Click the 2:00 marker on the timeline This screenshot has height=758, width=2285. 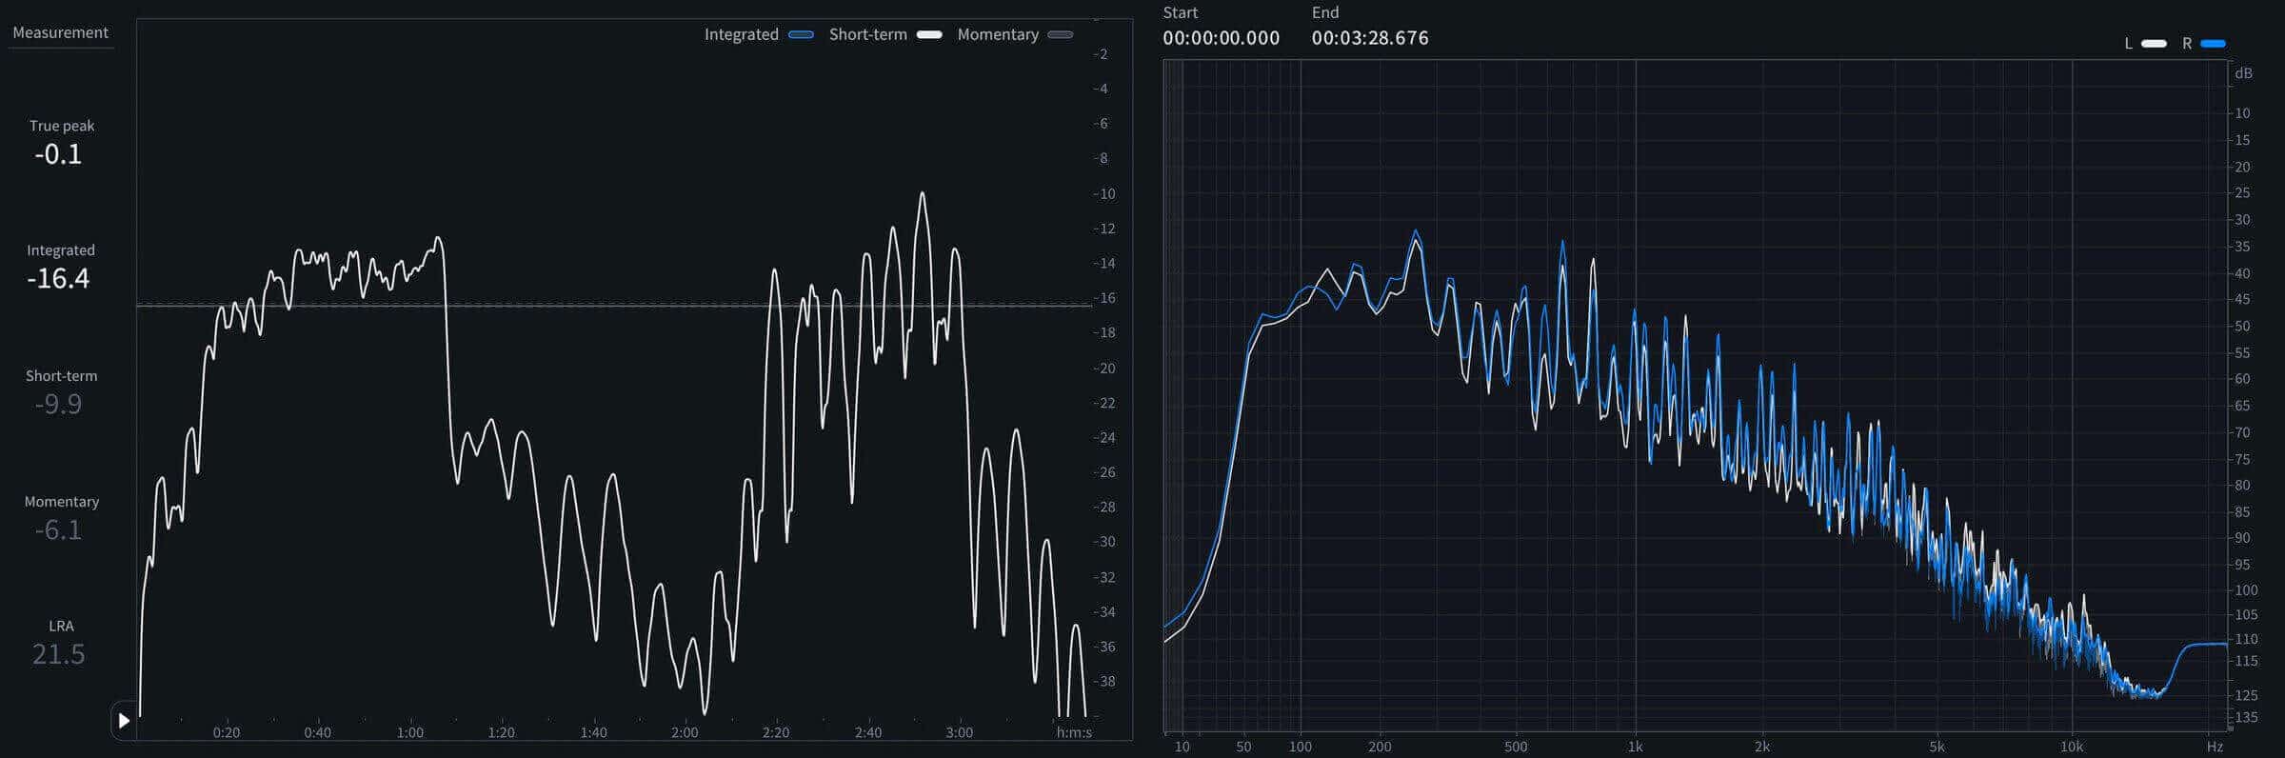click(x=685, y=733)
